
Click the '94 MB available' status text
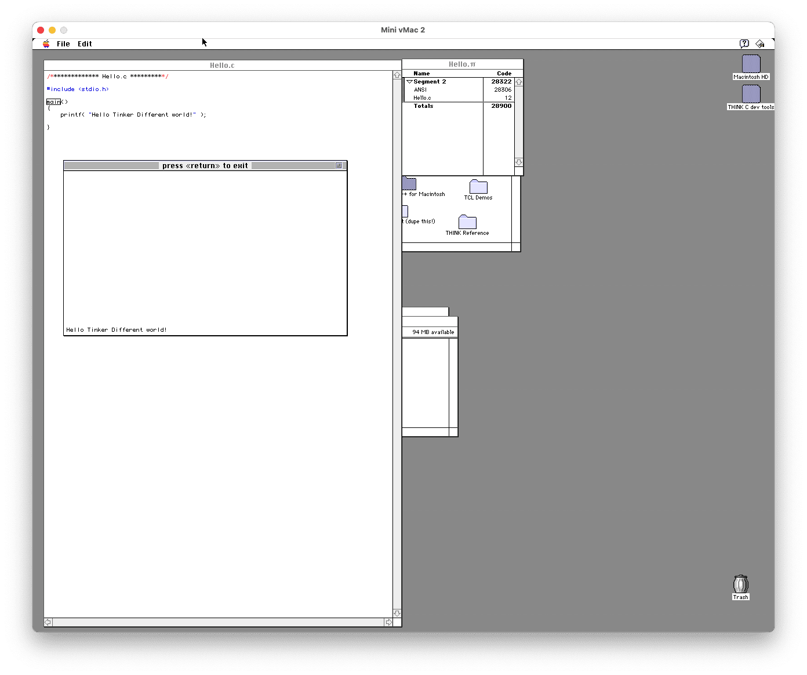point(433,332)
